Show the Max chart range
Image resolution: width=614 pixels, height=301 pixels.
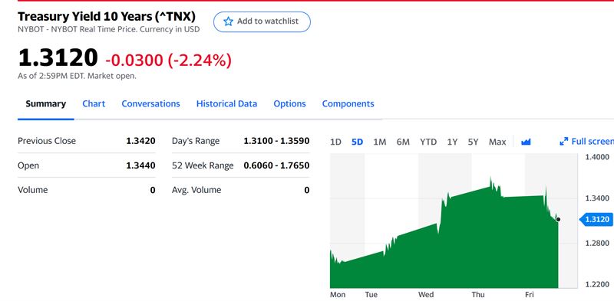[497, 142]
